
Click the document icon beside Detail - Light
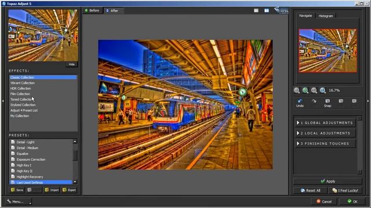click(13, 142)
